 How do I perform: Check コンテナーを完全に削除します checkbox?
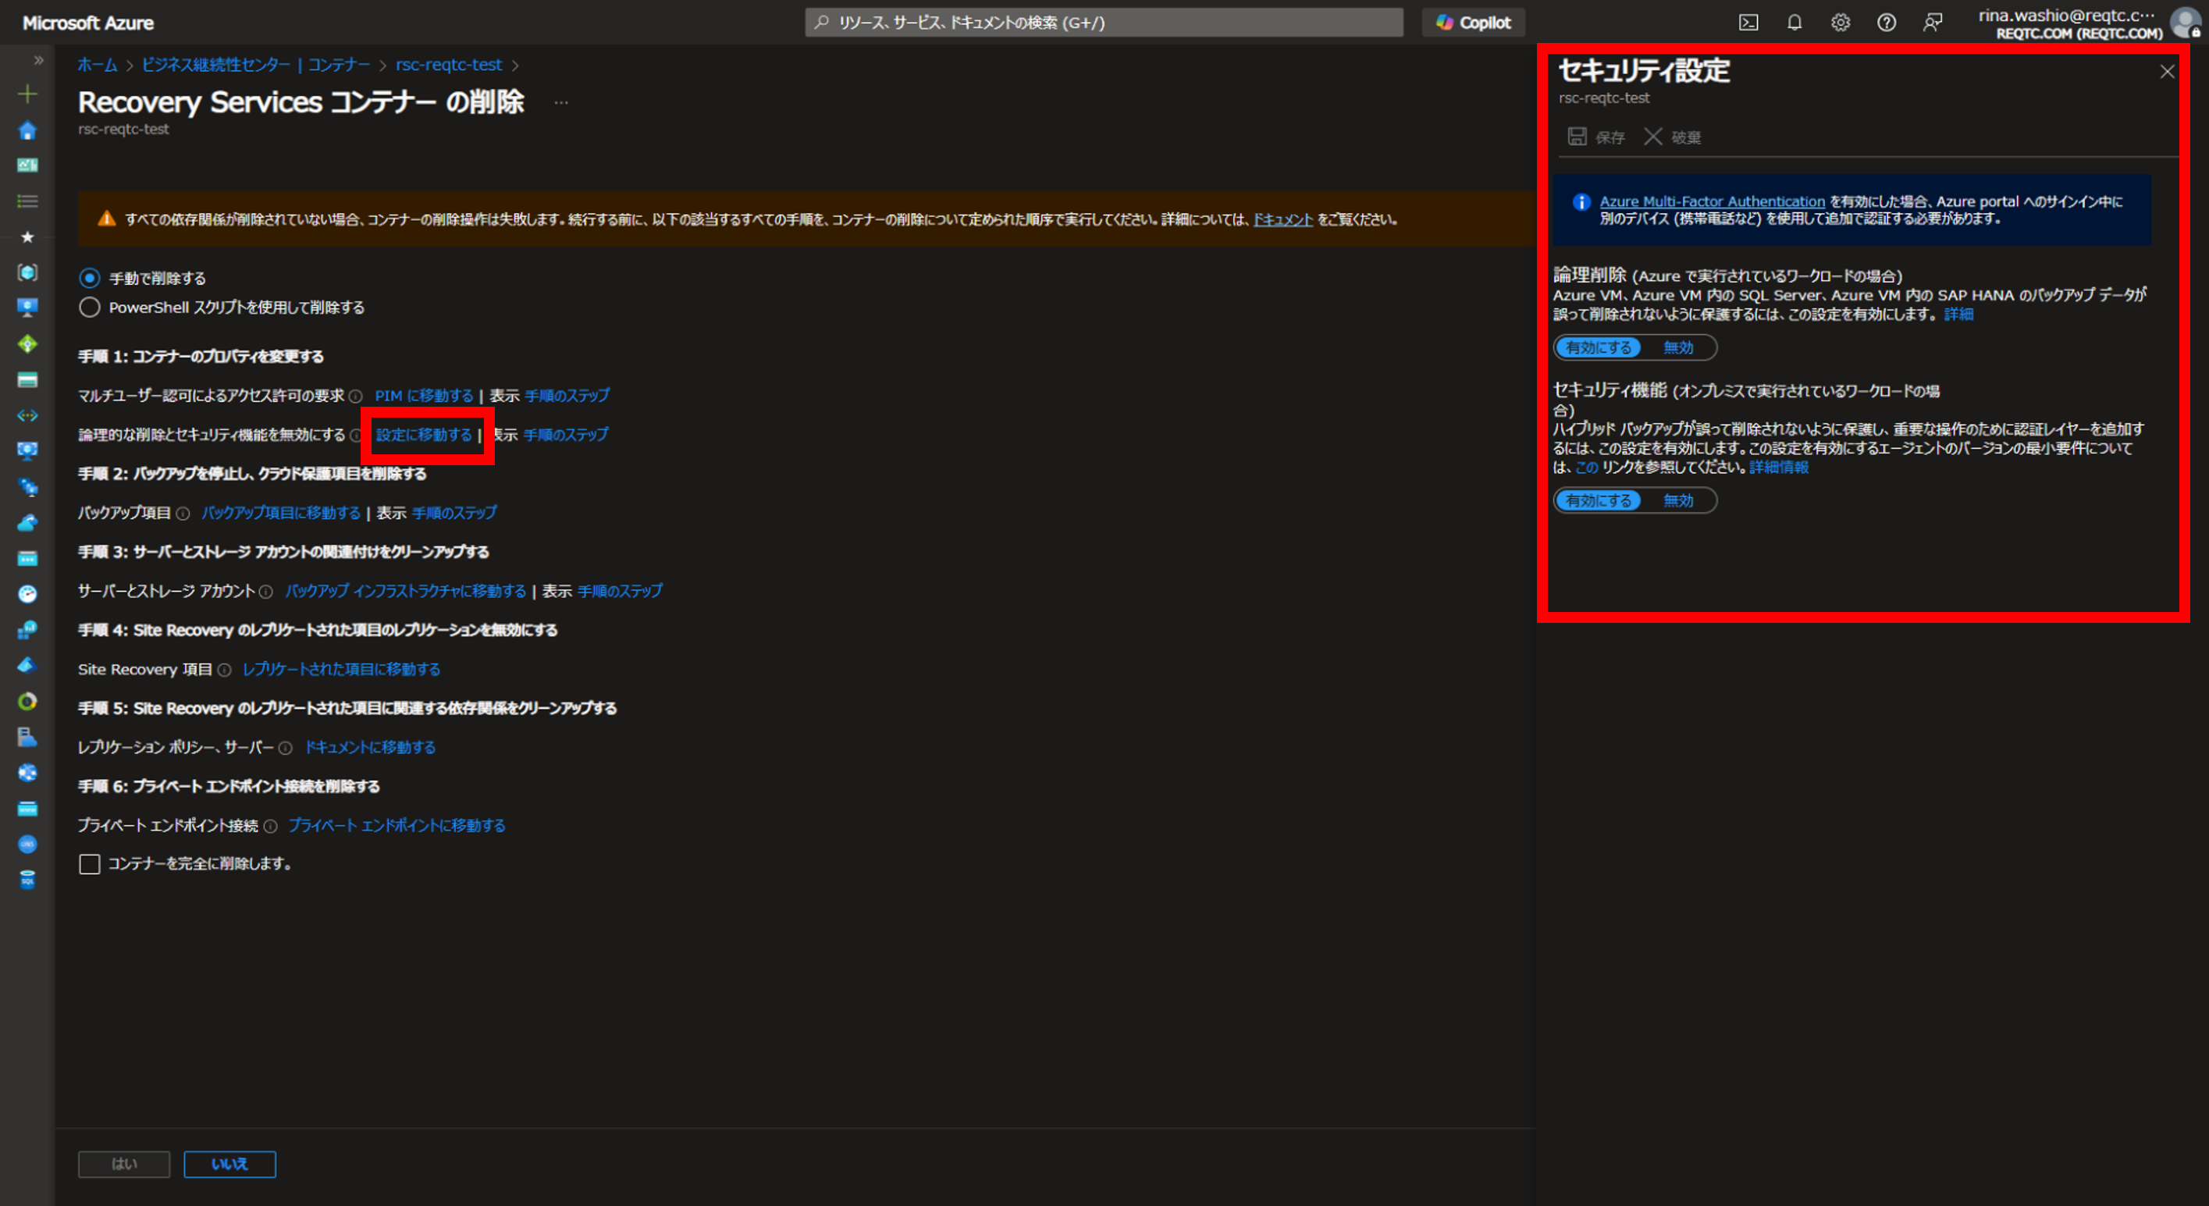[x=89, y=864]
